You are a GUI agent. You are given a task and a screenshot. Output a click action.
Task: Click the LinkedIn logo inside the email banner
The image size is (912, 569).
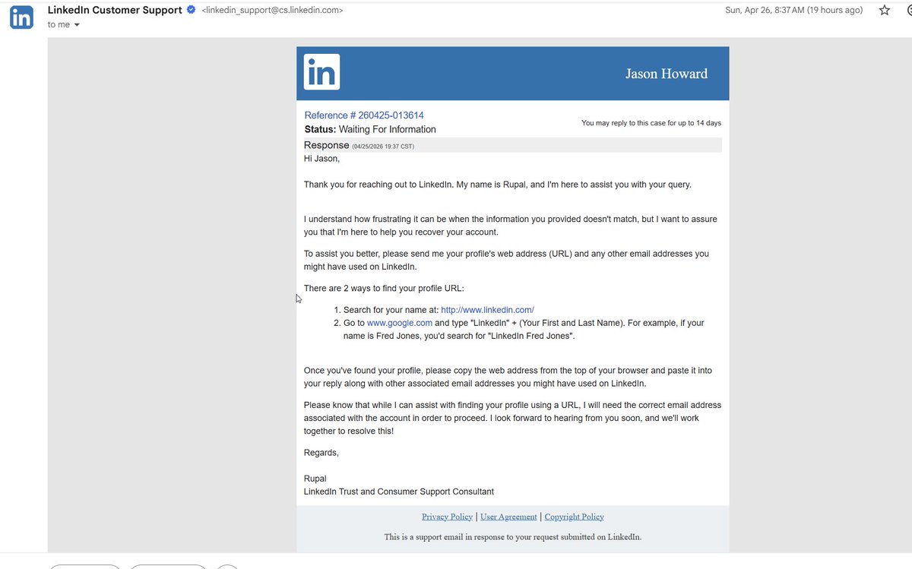coord(321,71)
